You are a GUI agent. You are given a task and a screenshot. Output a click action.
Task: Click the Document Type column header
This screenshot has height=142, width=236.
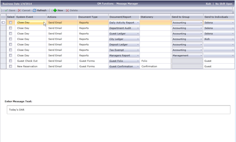pos(93,17)
